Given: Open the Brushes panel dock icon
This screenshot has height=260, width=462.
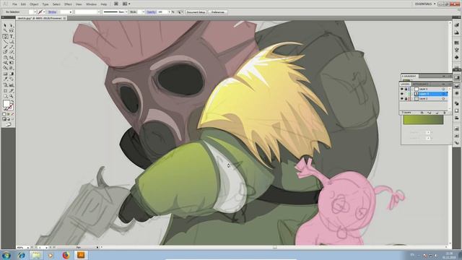Looking at the screenshot, I should (x=457, y=50).
